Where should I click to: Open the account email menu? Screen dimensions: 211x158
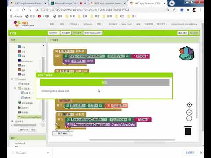coord(184,24)
